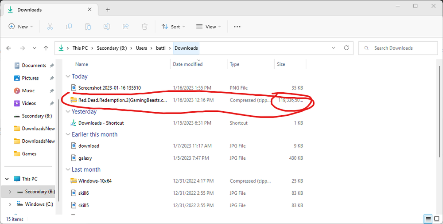Viewport: 443px width, 224px height.
Task: Switch to large thumbnails view icon
Action: click(x=437, y=219)
